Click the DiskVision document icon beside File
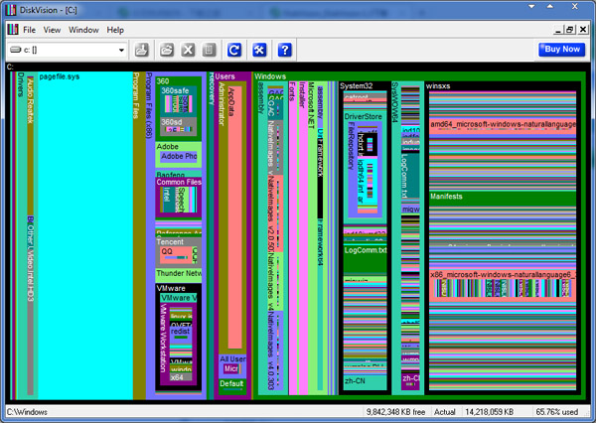The width and height of the screenshot is (596, 423). (11, 30)
